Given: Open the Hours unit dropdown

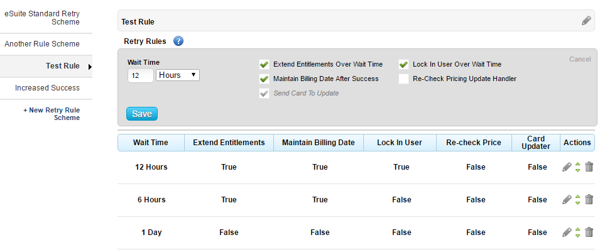Looking at the screenshot, I should click(x=178, y=75).
